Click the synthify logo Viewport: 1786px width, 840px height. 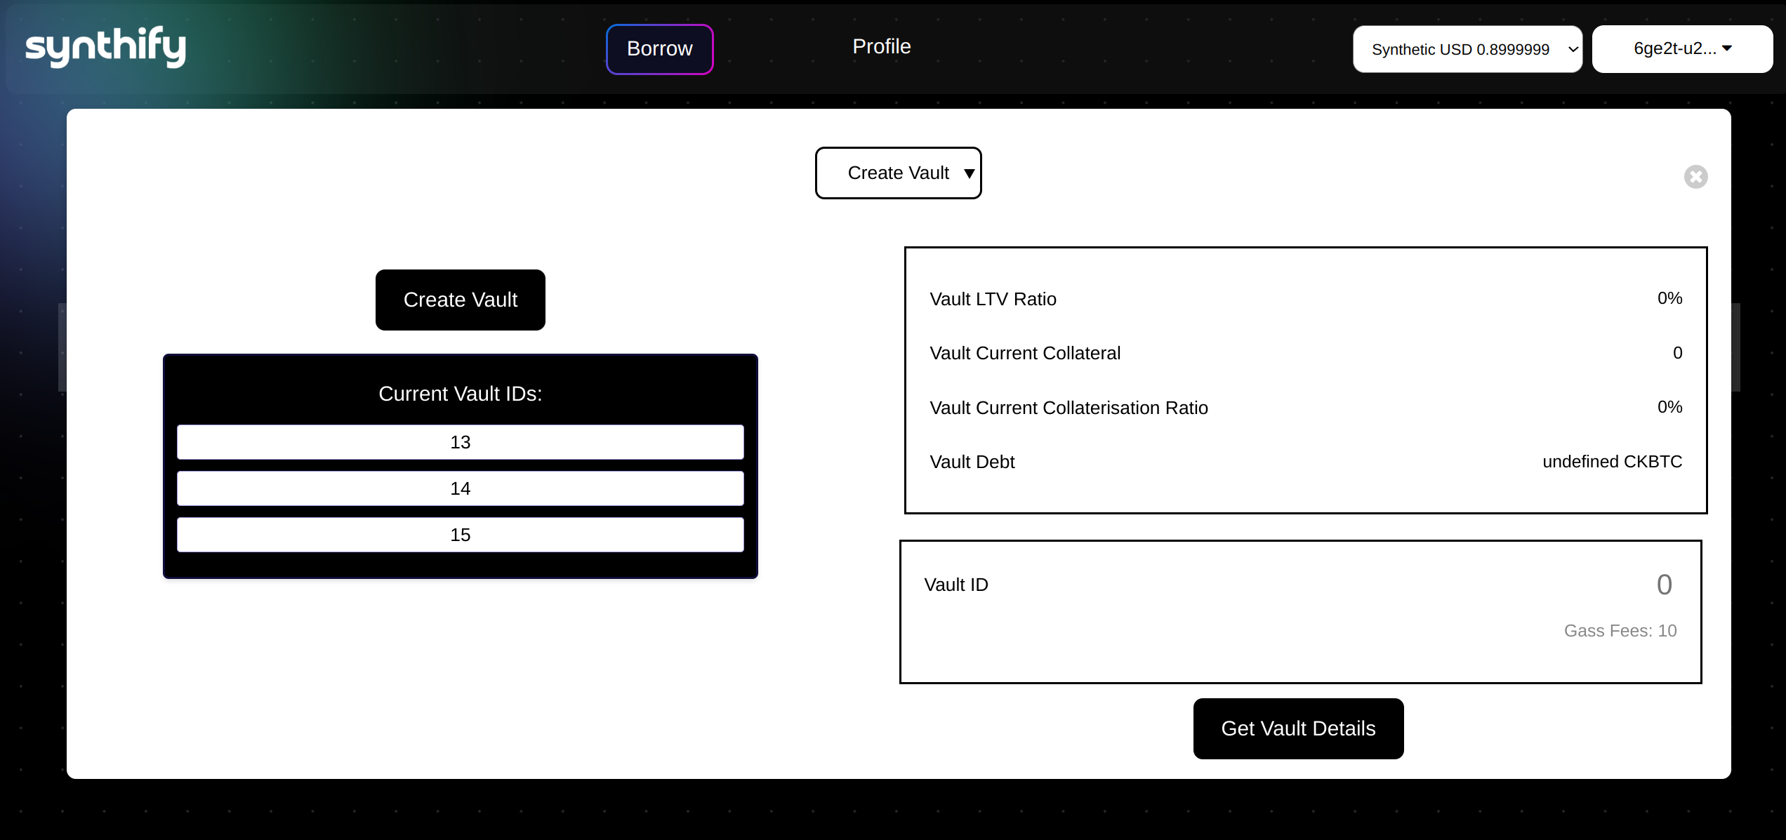point(105,47)
